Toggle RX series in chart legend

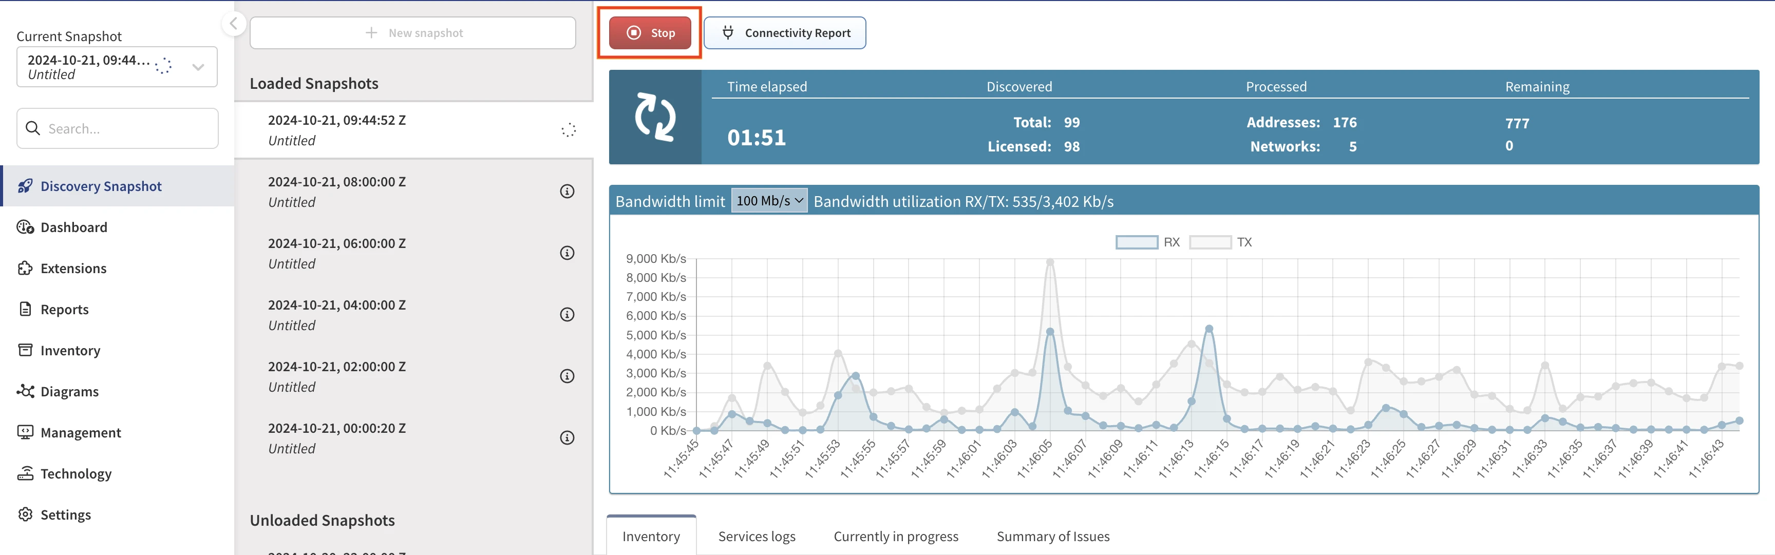1136,242
